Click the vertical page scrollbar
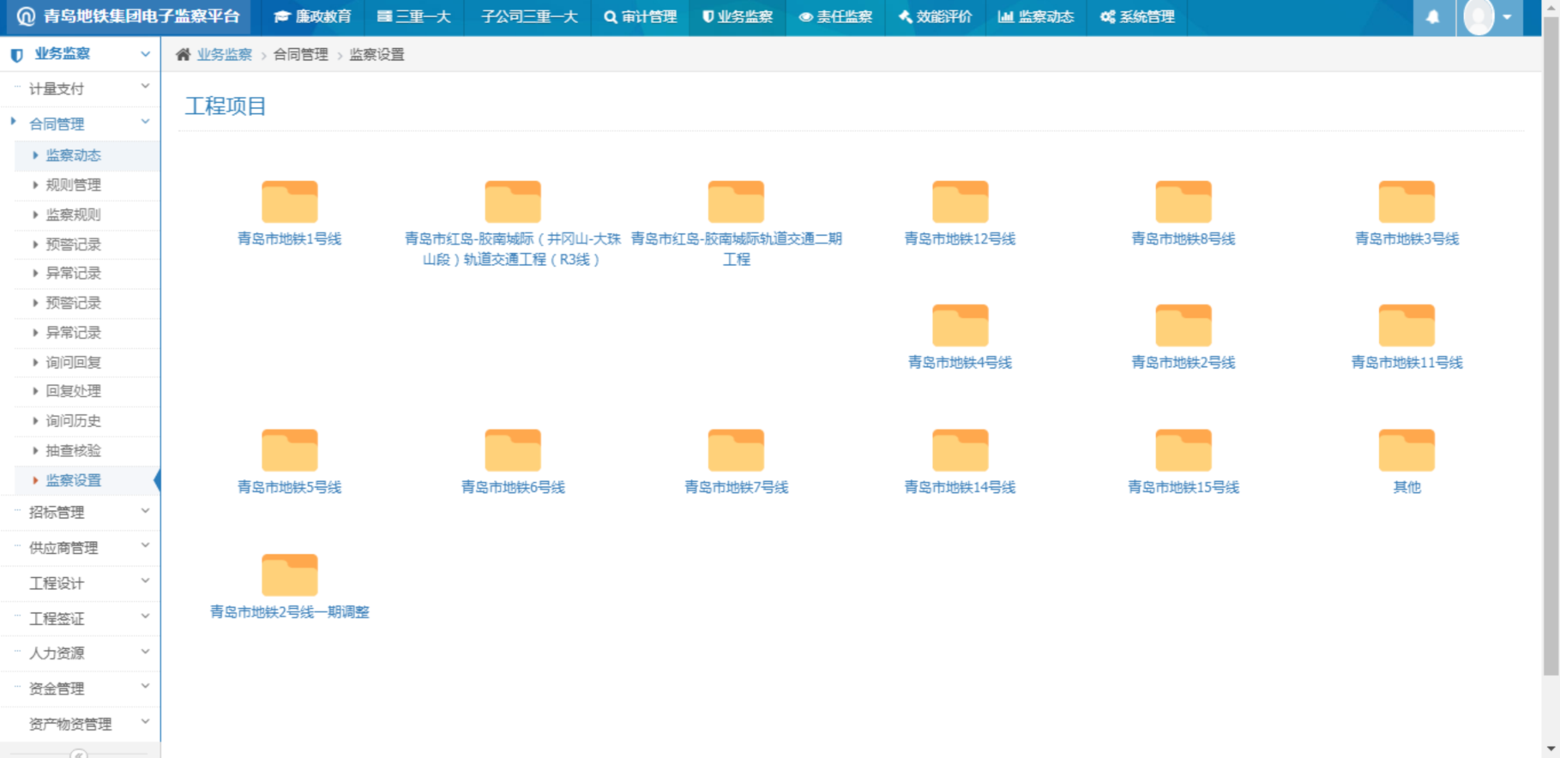Viewport: 1560px width, 758px height. click(x=1551, y=343)
